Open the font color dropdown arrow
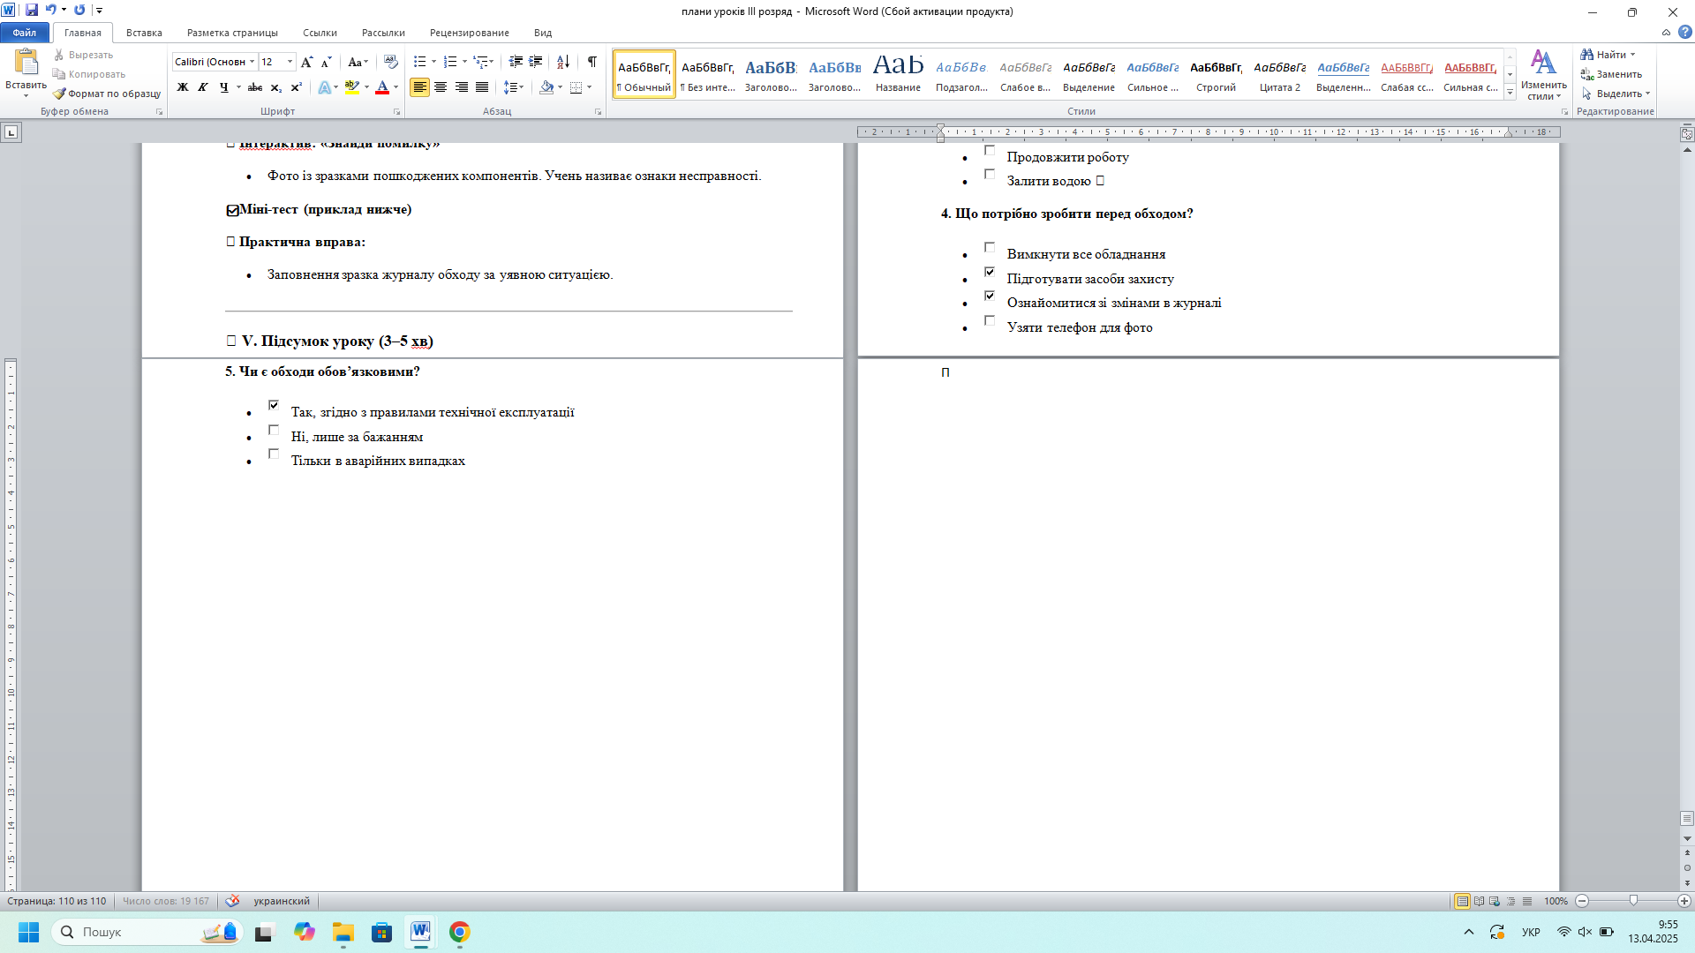 coord(395,87)
